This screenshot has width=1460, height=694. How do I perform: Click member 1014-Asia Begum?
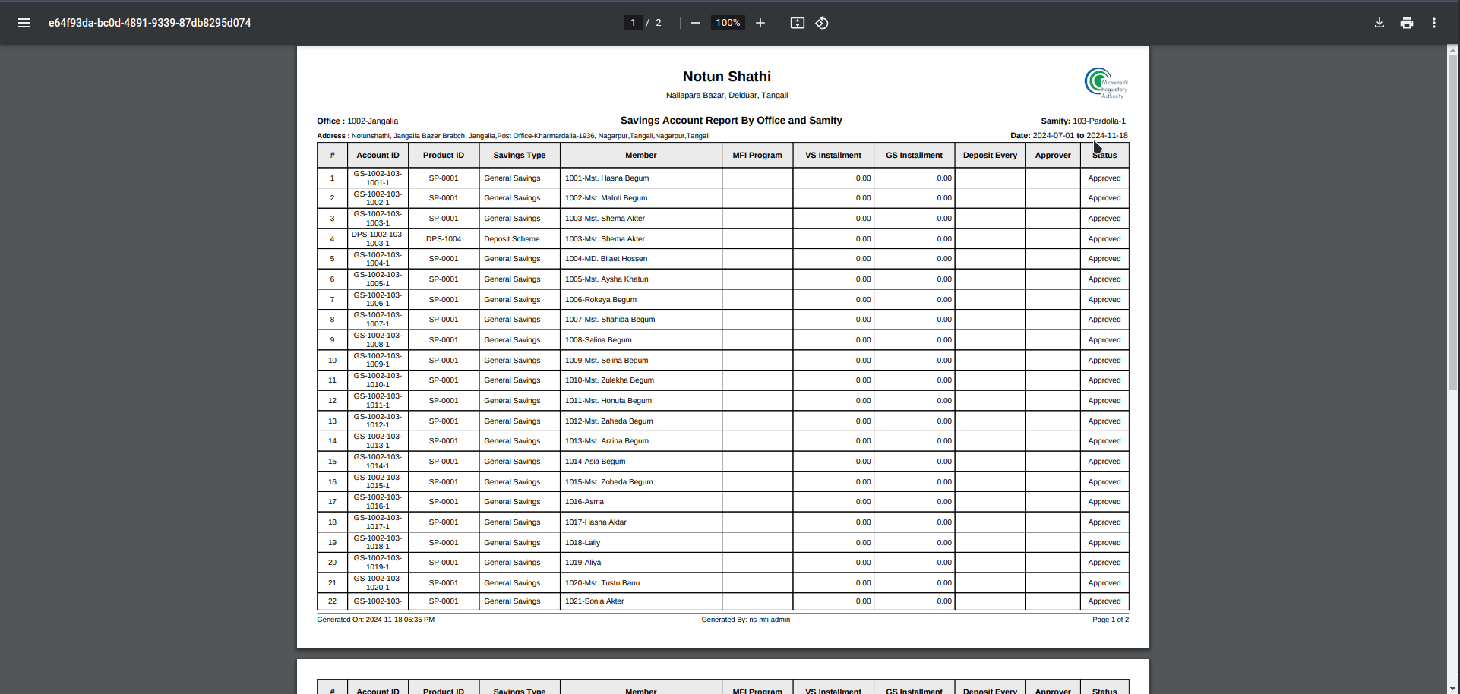[596, 462]
